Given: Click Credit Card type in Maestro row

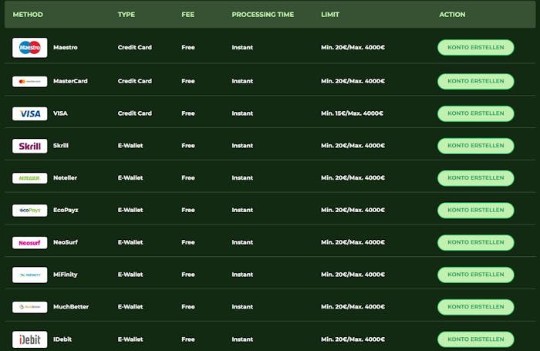Looking at the screenshot, I should tap(135, 48).
